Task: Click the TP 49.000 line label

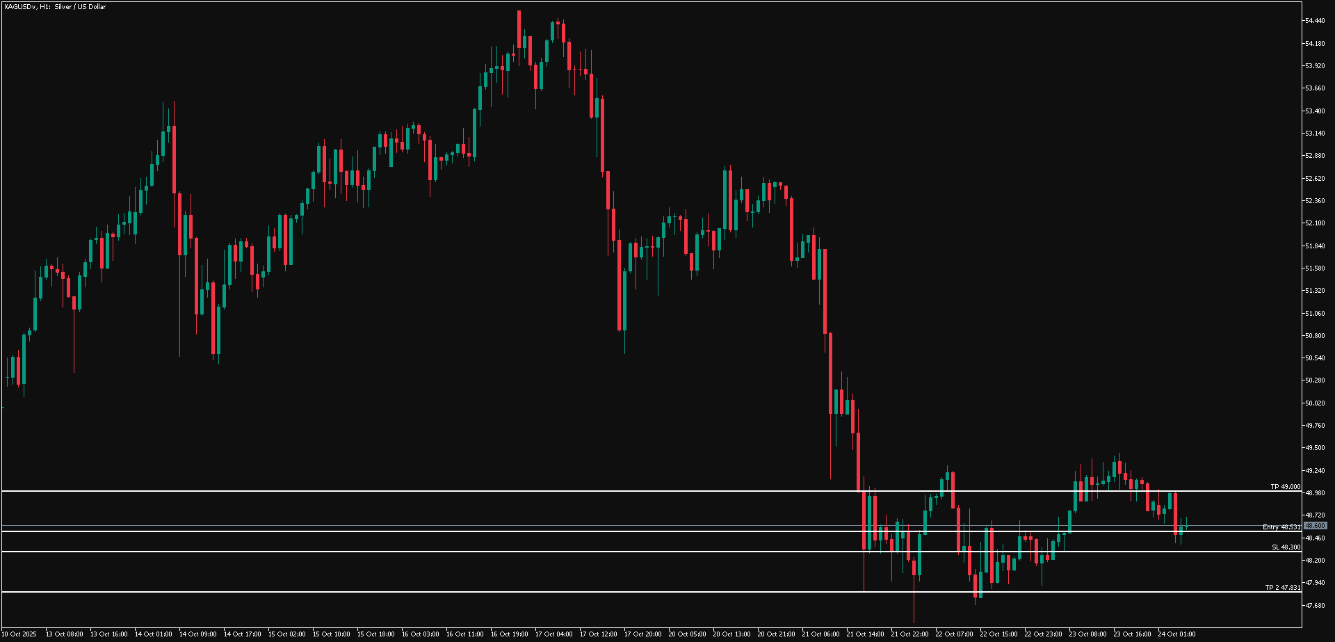Action: click(x=1285, y=487)
